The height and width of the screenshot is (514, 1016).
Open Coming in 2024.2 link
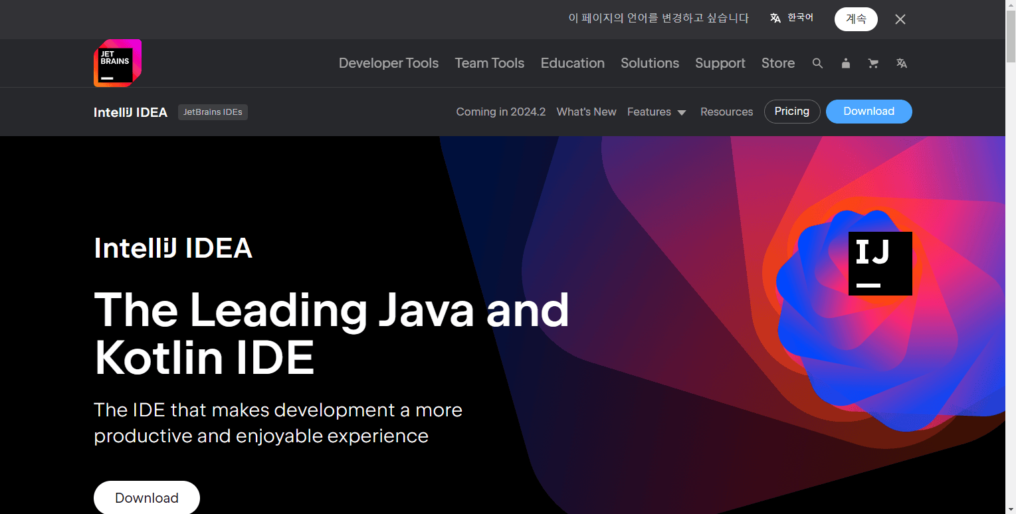[501, 112]
